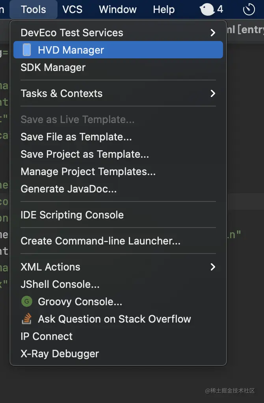
Task: Click the timer icon in the menu bar
Action: coord(249,9)
